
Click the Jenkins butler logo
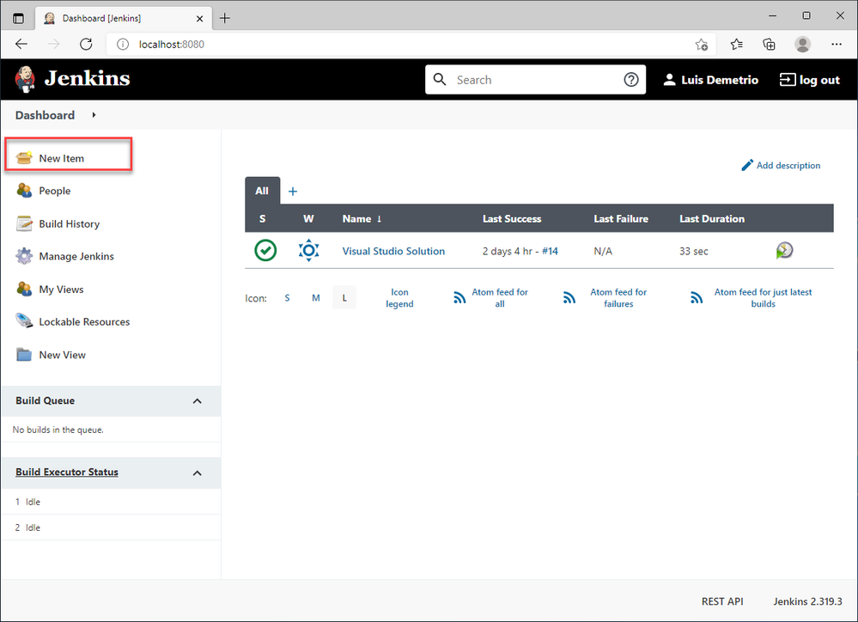25,79
